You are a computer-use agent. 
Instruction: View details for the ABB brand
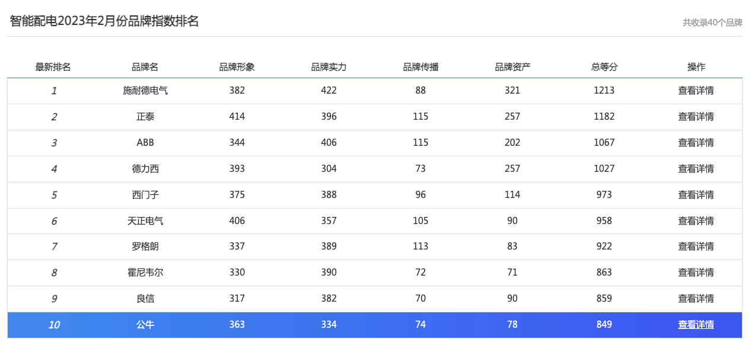(696, 143)
